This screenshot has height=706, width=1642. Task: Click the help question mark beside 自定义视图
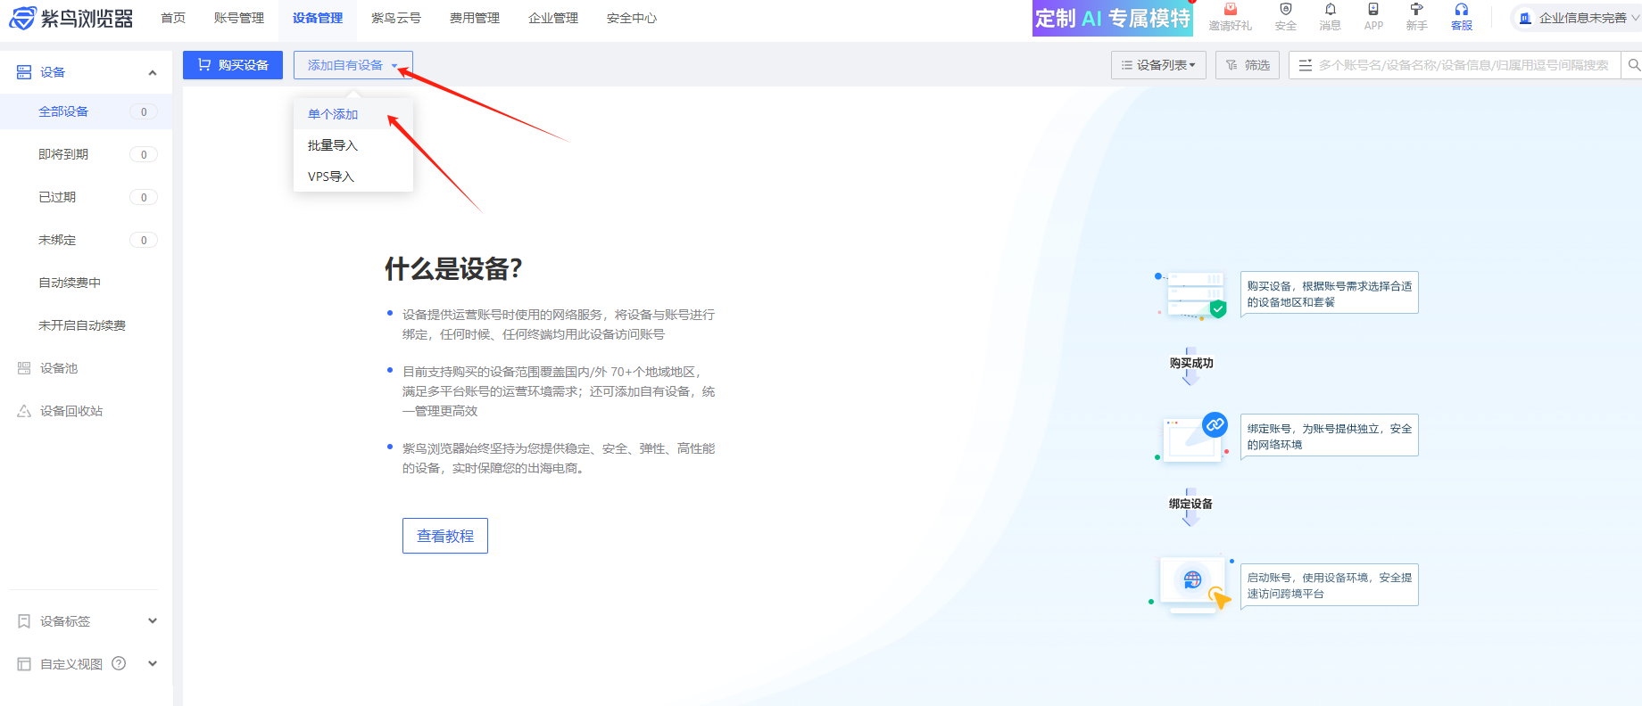[119, 663]
